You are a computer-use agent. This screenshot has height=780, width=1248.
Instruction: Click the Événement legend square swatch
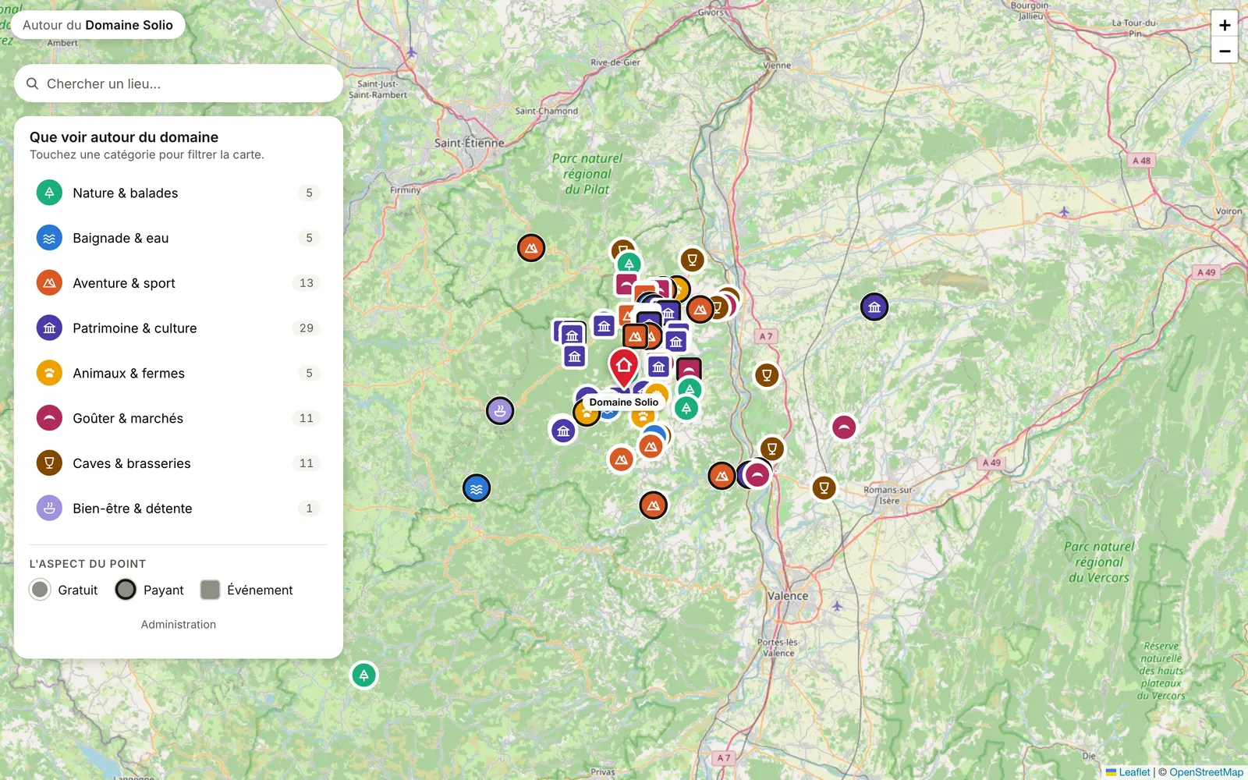(x=210, y=590)
